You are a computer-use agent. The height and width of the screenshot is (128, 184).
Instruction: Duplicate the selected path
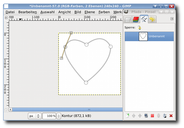click(146, 116)
